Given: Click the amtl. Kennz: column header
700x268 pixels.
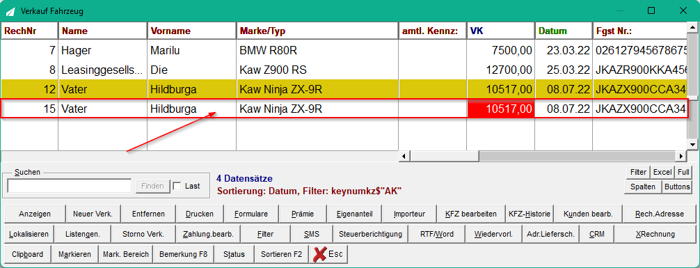Looking at the screenshot, I should (x=432, y=31).
